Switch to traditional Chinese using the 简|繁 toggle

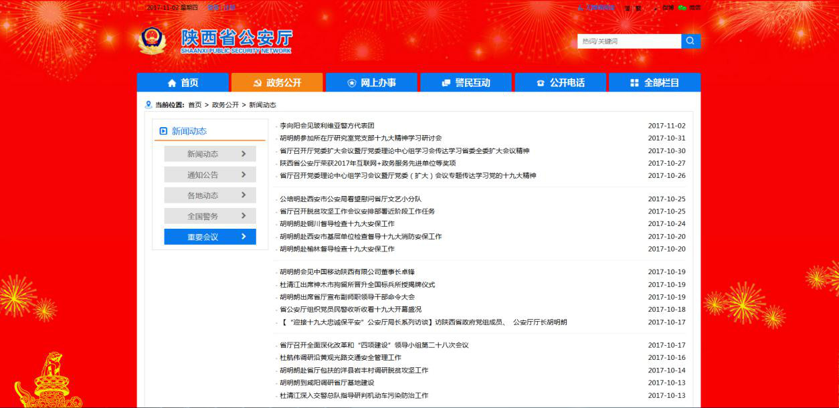[636, 7]
